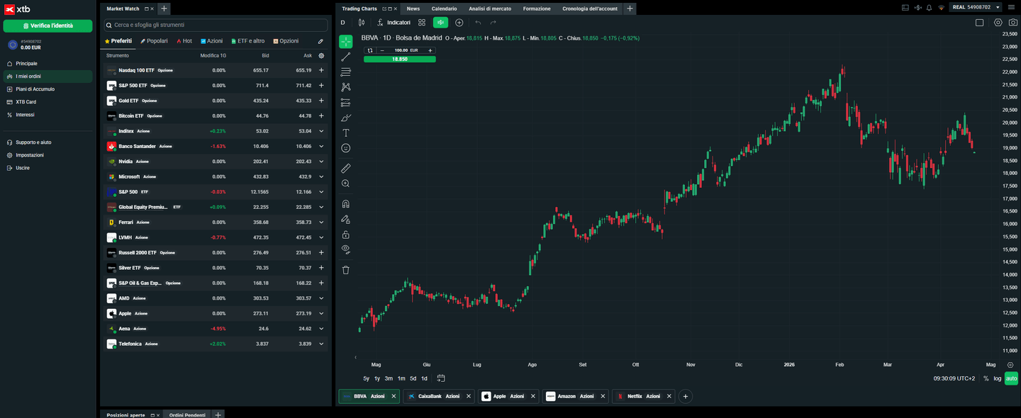This screenshot has width=1021, height=418.
Task: Open the Fibonacci lines tool
Action: (346, 72)
